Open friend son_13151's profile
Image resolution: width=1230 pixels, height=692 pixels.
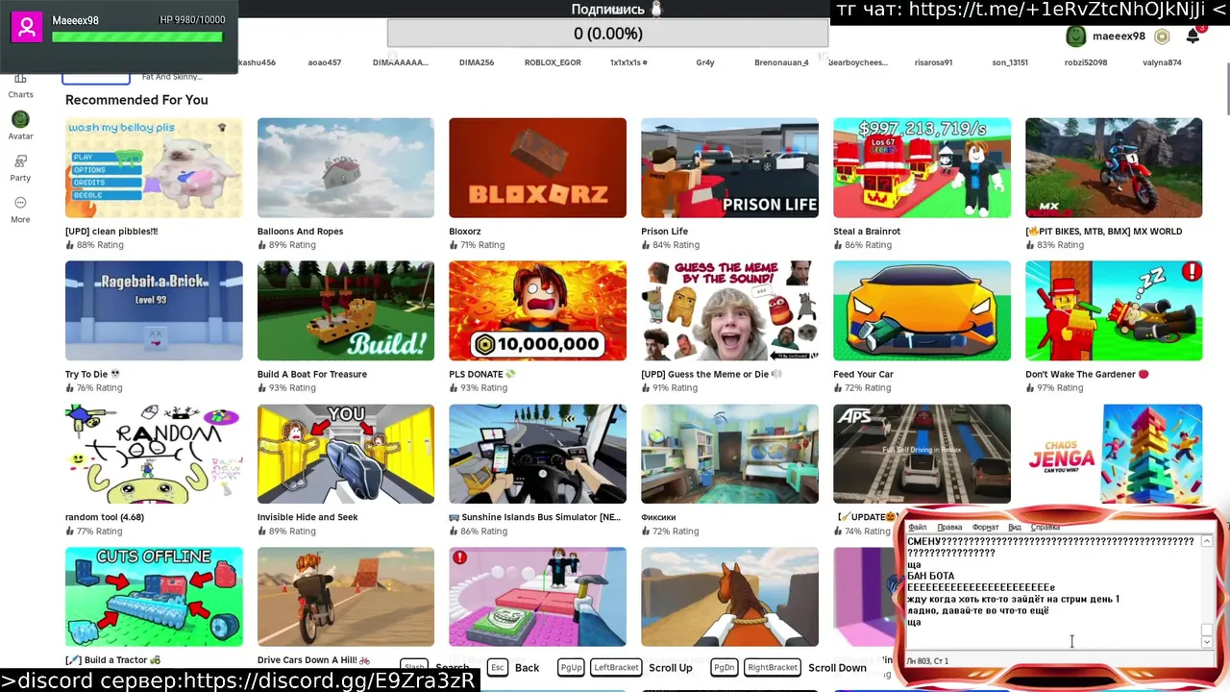coord(1010,62)
